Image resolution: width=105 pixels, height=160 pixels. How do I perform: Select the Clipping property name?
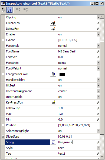click(x=11, y=17)
